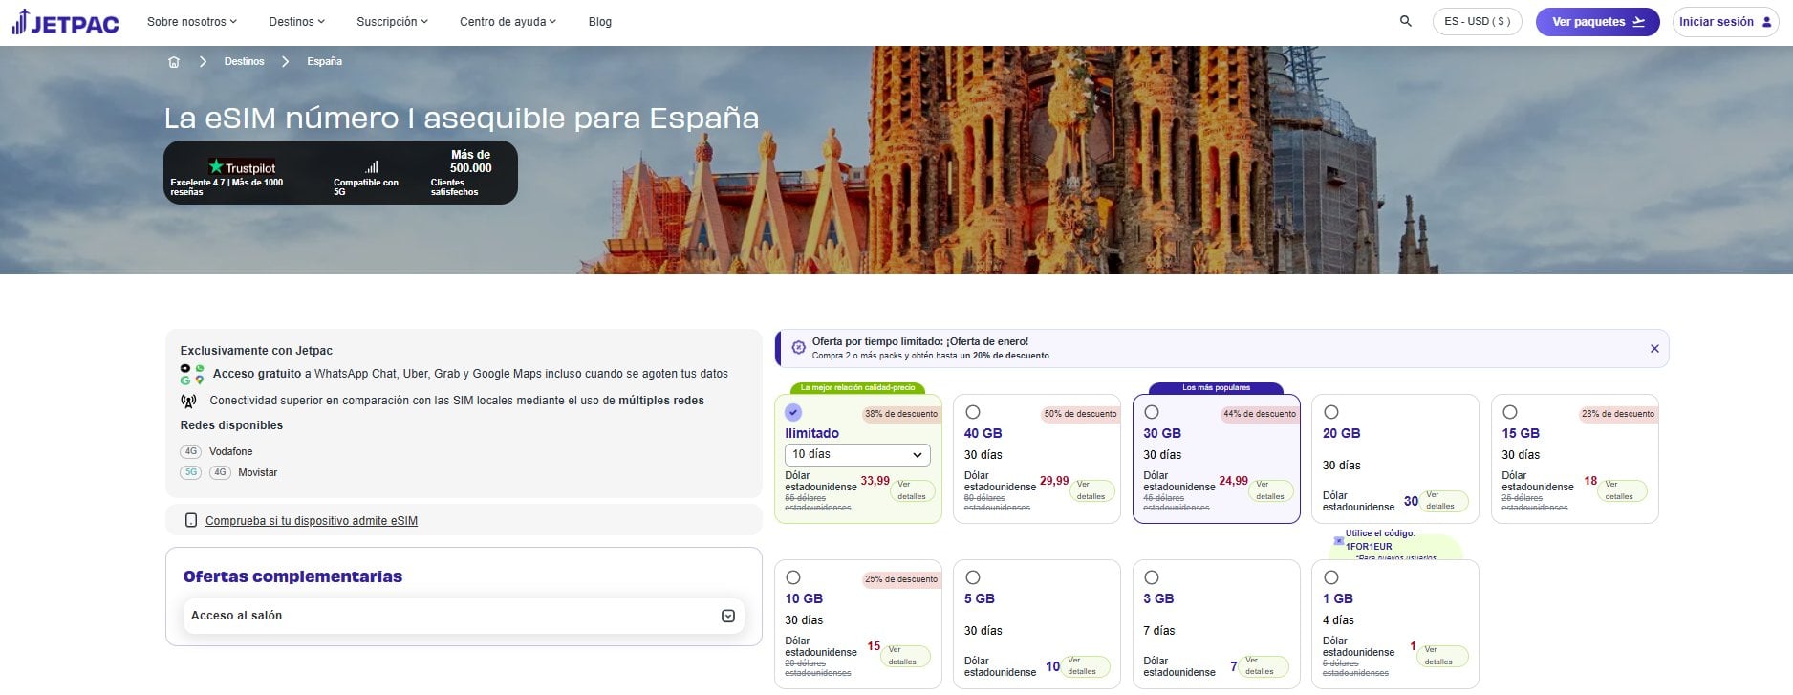Click the free apps icon cluster
Viewport: 1793px width, 695px height.
pyautogui.click(x=192, y=374)
